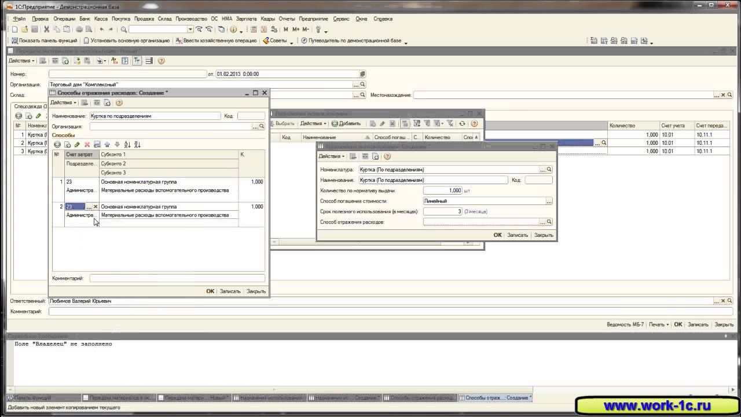This screenshot has width=741, height=417.
Task: Click the Наименование field with Куртка по подразделениям
Action: (155, 116)
